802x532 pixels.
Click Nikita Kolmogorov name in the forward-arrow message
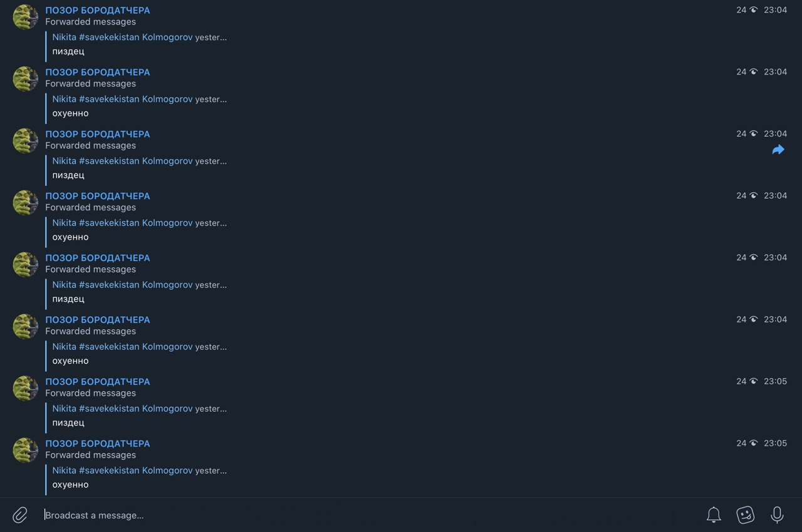pyautogui.click(x=122, y=161)
